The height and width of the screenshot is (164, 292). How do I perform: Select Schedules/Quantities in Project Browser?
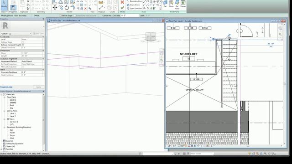tap(15, 143)
